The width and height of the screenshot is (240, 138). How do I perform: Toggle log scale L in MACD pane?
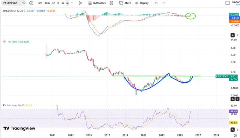click(238, 35)
